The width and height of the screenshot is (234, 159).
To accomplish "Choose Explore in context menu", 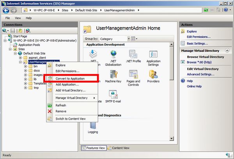I will pyautogui.click(x=72, y=65).
